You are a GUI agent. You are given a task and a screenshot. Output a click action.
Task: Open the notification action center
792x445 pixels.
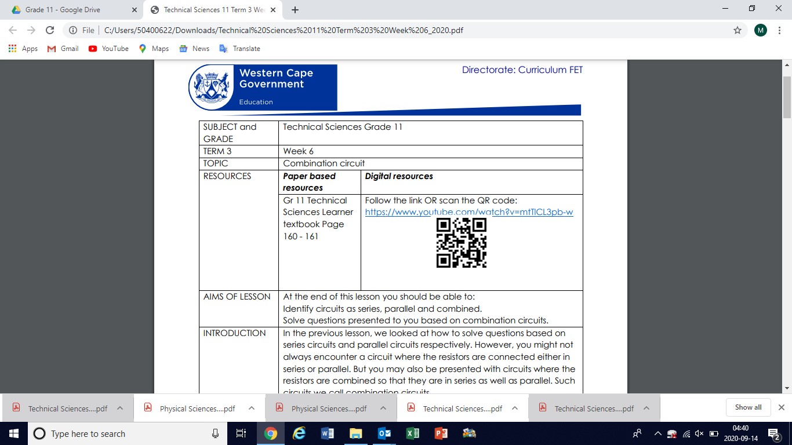773,433
